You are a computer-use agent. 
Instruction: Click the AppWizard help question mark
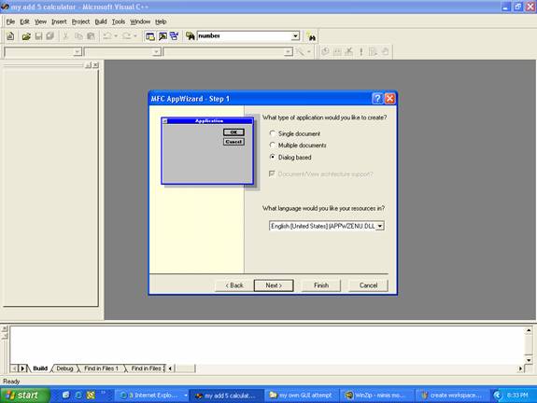point(377,99)
